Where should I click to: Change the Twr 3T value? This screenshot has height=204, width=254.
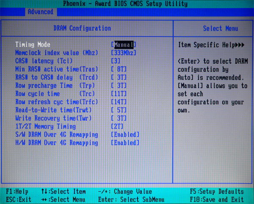click(x=119, y=118)
